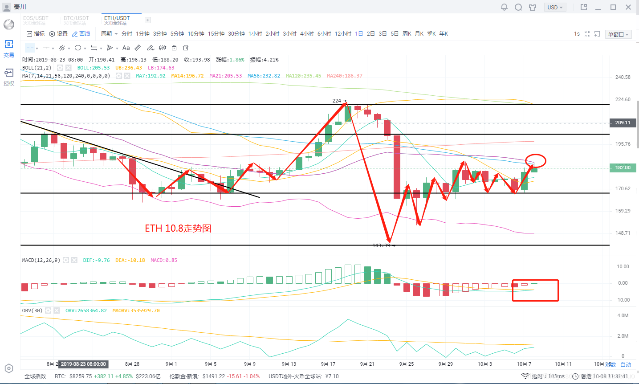Select the crosshair cursor tool
This screenshot has height=384, width=639.
pyautogui.click(x=30, y=48)
